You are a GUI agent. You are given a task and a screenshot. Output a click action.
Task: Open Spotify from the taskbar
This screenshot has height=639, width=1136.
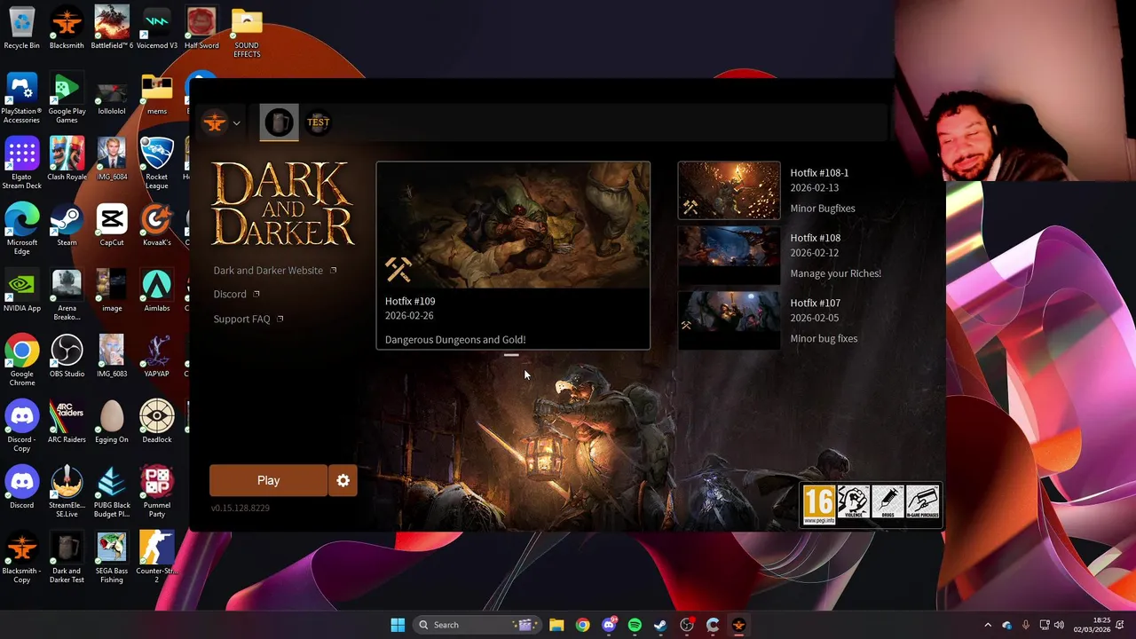coord(635,625)
